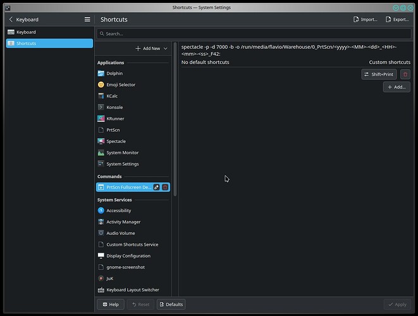Open Help for this settings page

pos(111,304)
